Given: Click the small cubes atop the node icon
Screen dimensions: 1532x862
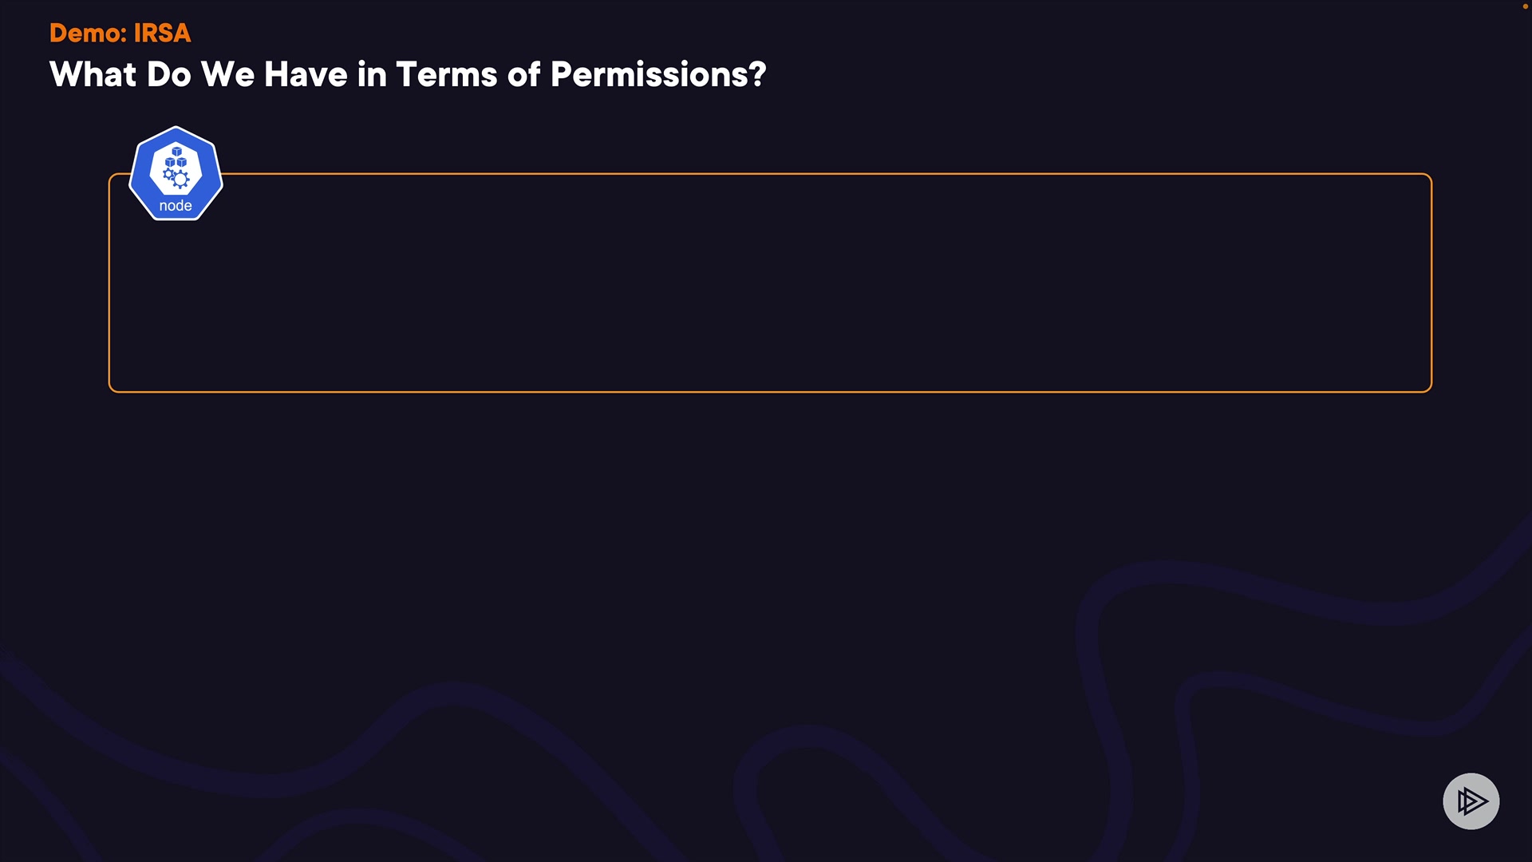Looking at the screenshot, I should pos(176,156).
